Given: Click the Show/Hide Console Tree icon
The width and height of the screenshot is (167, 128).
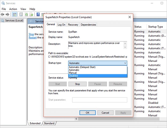Looking at the screenshot, I should [15, 14].
